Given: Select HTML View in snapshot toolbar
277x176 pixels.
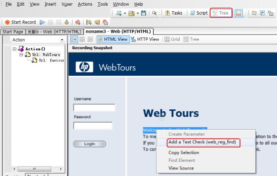Looking at the screenshot, I should pos(113,39).
